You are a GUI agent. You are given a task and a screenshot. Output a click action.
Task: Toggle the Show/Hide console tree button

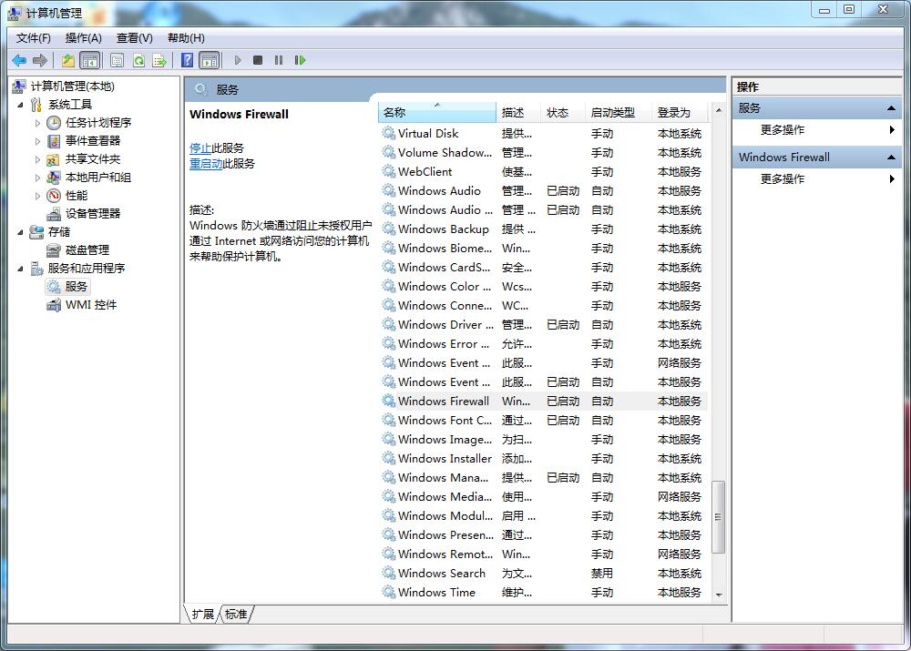(x=89, y=60)
